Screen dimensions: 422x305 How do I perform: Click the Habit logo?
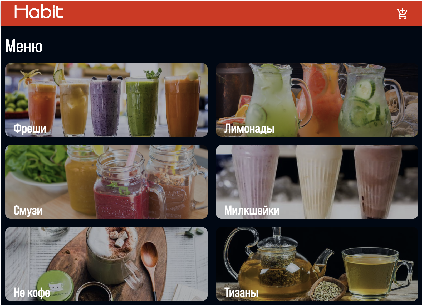point(39,12)
